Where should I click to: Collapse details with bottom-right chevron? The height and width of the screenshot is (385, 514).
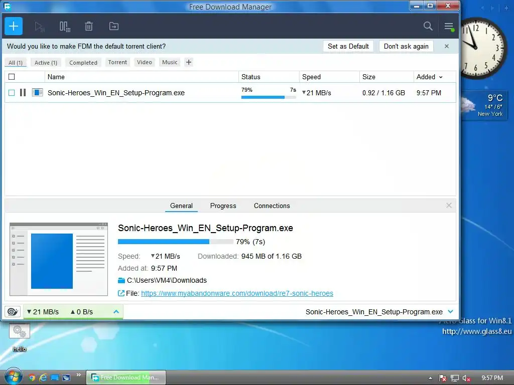click(450, 312)
